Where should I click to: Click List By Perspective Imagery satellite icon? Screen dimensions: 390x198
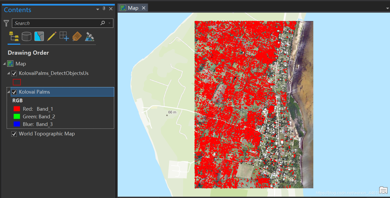point(90,36)
